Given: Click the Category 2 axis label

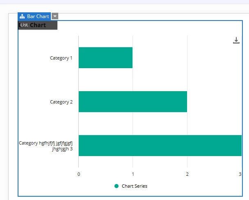Looking at the screenshot, I should point(61,102).
